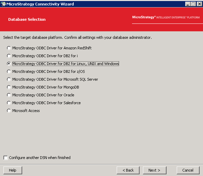Open the Help button
This screenshot has height=176, width=203.
click(13, 170)
